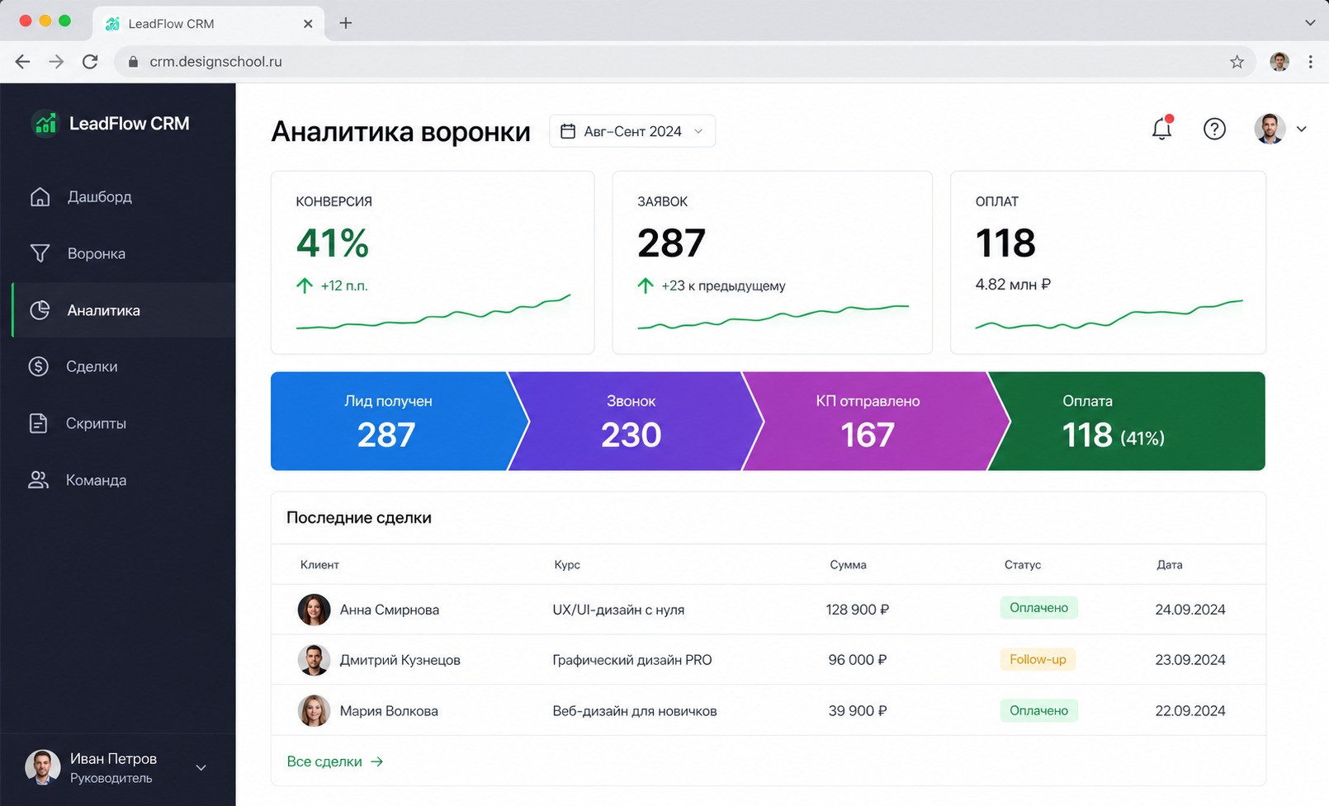Click the address bar URL crm.designschool.ru

click(215, 62)
